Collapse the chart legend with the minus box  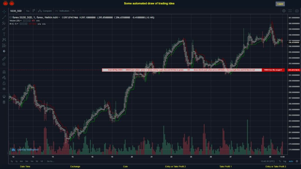pos(11,17)
